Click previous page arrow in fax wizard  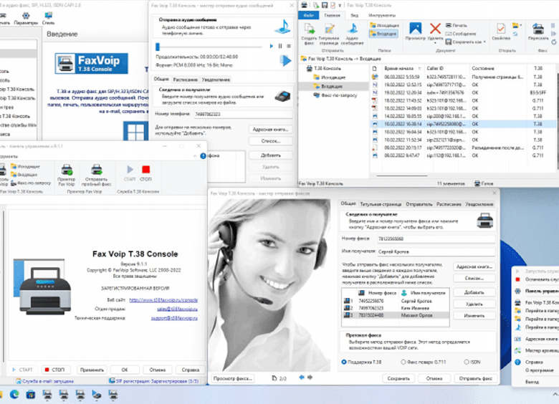pos(302,377)
